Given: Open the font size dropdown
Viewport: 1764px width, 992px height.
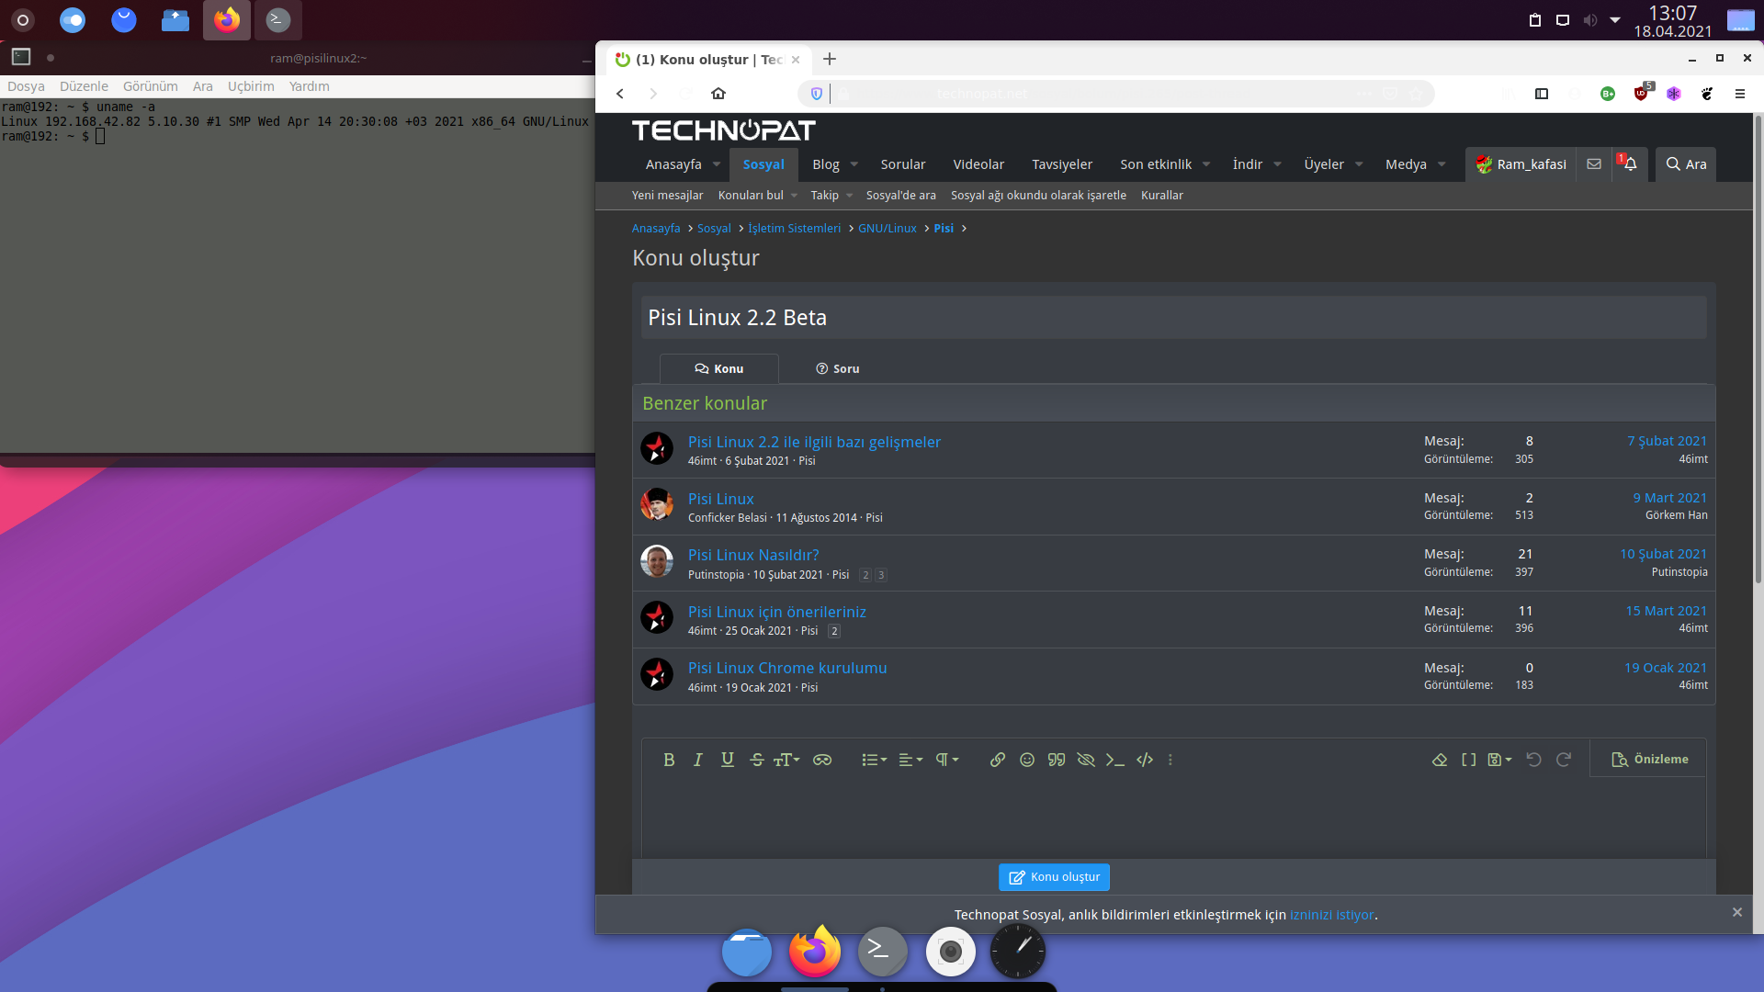Looking at the screenshot, I should 786,760.
